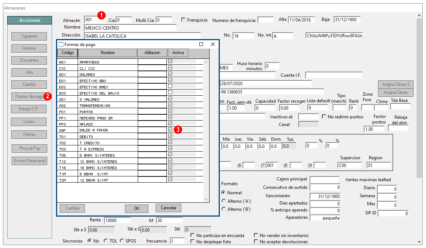Click the Cambio action button
Viewport: 426px width, 248px height.
(29, 85)
